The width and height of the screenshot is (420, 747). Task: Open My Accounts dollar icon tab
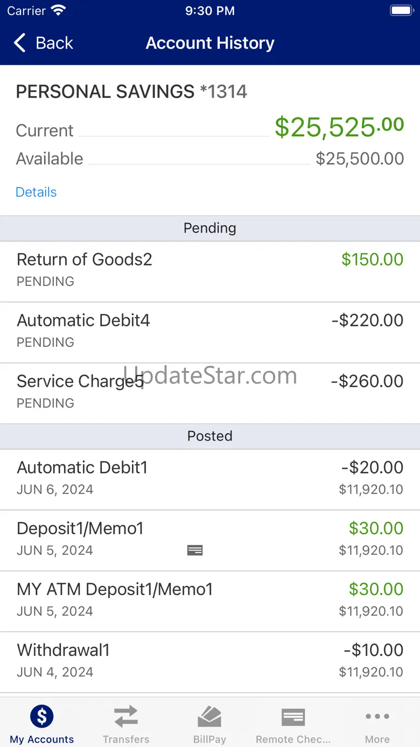coord(42,716)
